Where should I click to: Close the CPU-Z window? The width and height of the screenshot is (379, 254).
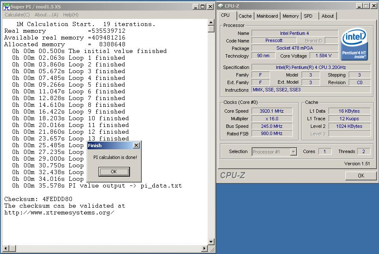(374, 6)
